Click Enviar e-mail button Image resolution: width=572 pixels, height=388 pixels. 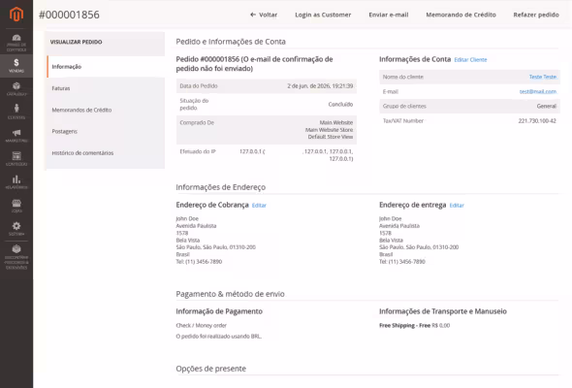click(389, 15)
